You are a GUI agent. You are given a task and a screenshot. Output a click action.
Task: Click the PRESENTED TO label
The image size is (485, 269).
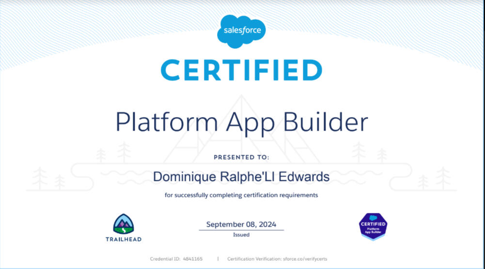[x=241, y=157]
